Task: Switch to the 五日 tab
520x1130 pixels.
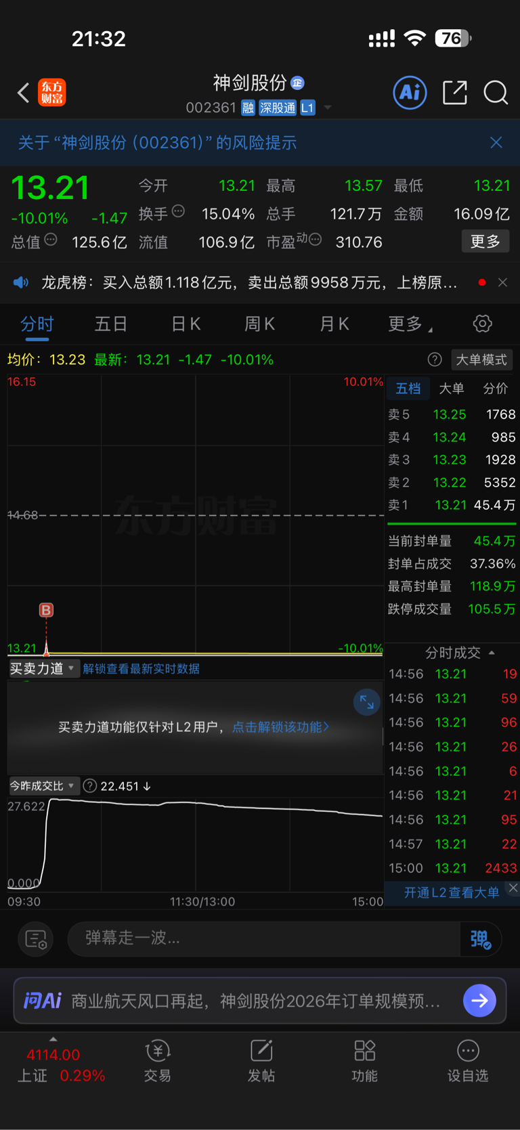Action: point(111,324)
